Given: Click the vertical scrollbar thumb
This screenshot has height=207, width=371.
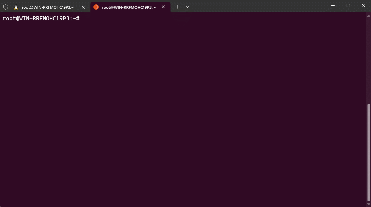Looking at the screenshot, I should 368,152.
